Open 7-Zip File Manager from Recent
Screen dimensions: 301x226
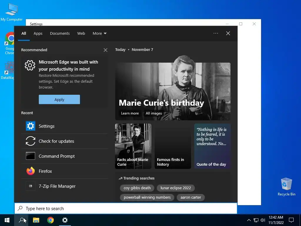click(65, 186)
